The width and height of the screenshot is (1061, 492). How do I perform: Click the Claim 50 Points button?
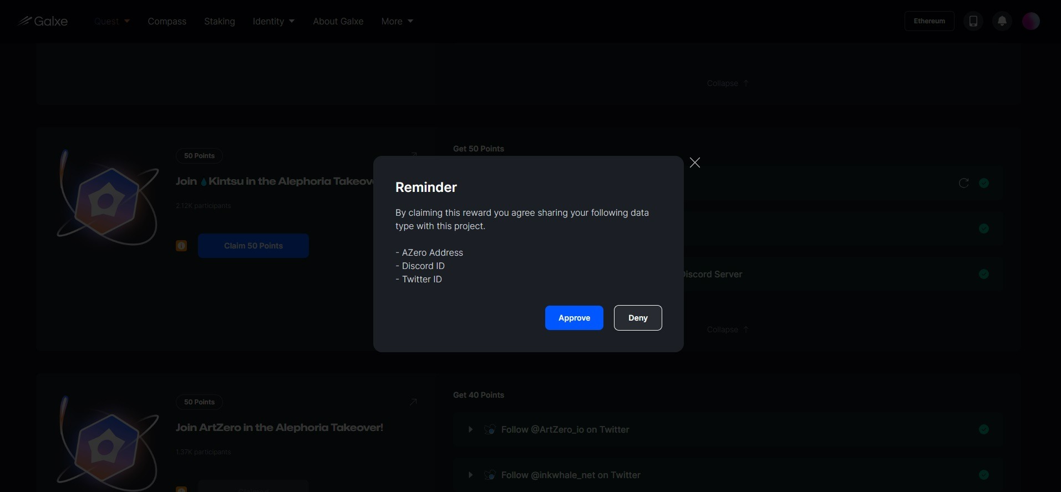253,246
